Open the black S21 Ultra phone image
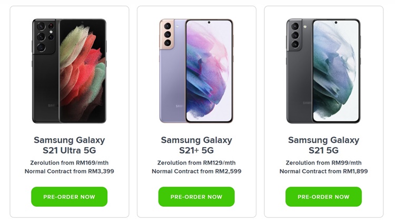The height and width of the screenshot is (221, 395). 70,71
